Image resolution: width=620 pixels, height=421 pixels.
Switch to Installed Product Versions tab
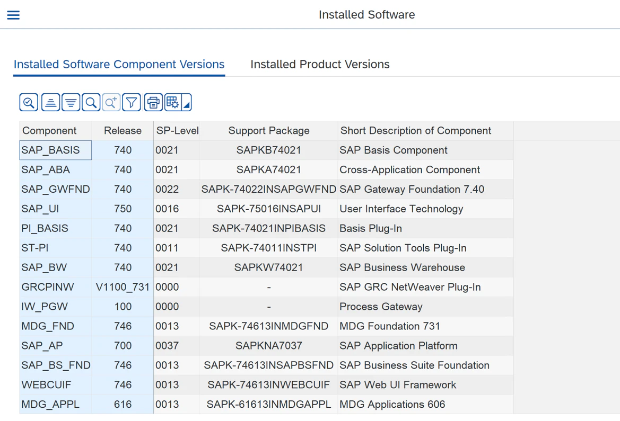(x=320, y=65)
